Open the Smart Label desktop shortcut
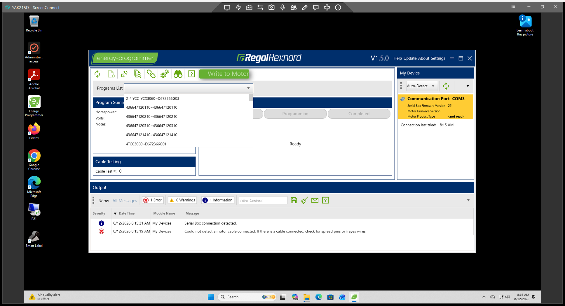This screenshot has height=306, width=565. coord(34,239)
